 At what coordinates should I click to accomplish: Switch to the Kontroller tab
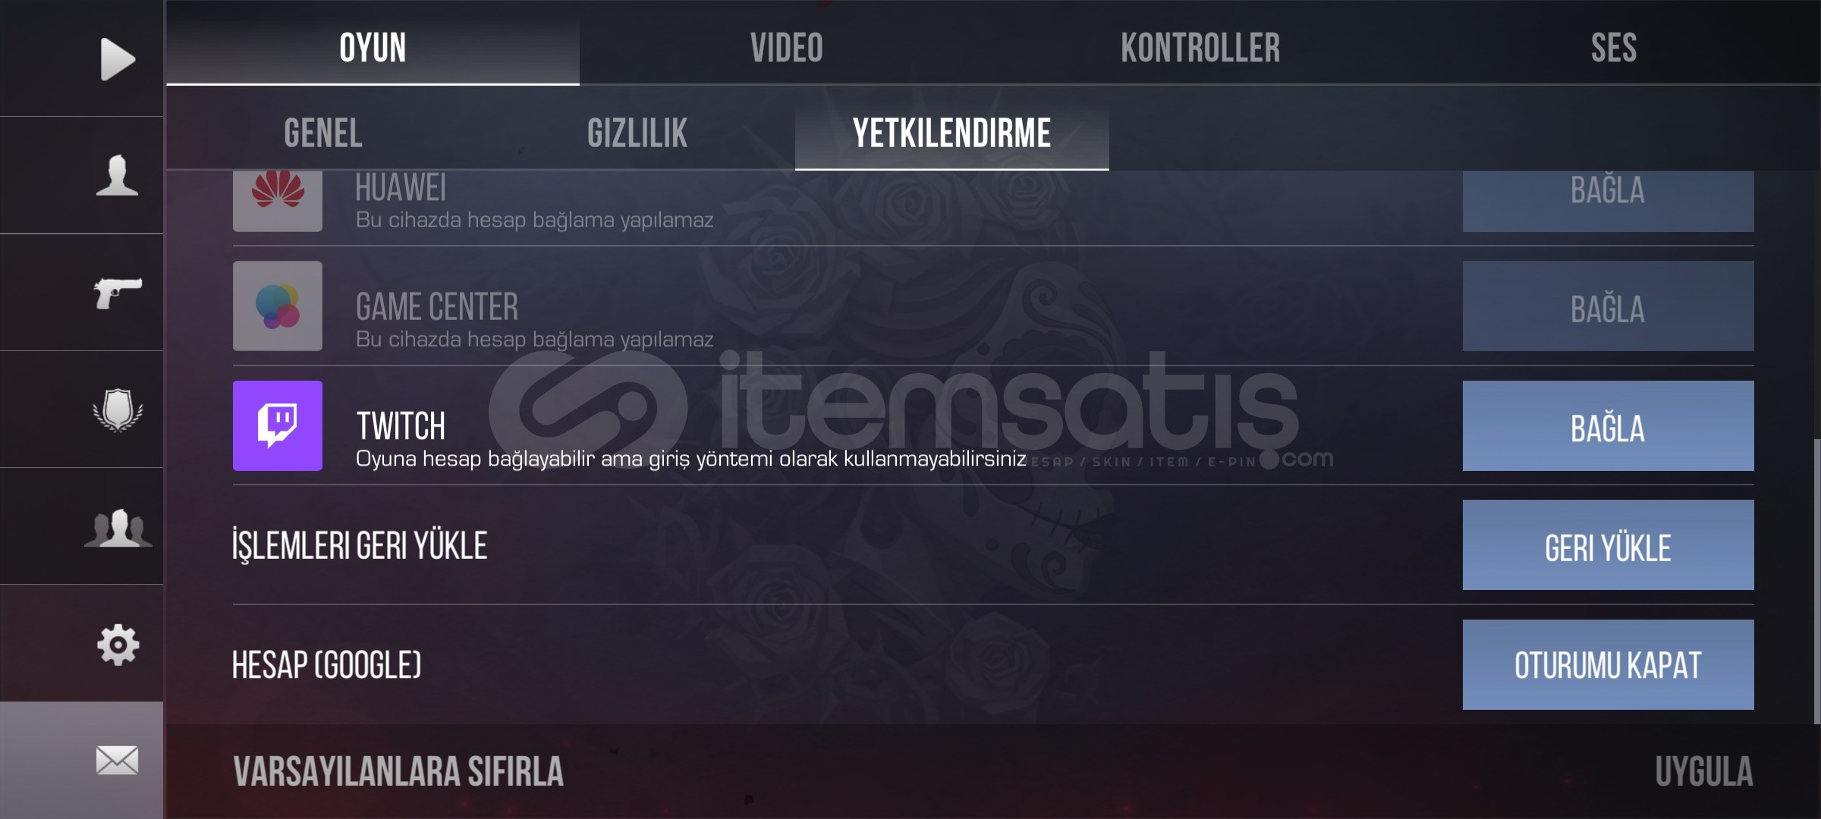tap(1200, 48)
